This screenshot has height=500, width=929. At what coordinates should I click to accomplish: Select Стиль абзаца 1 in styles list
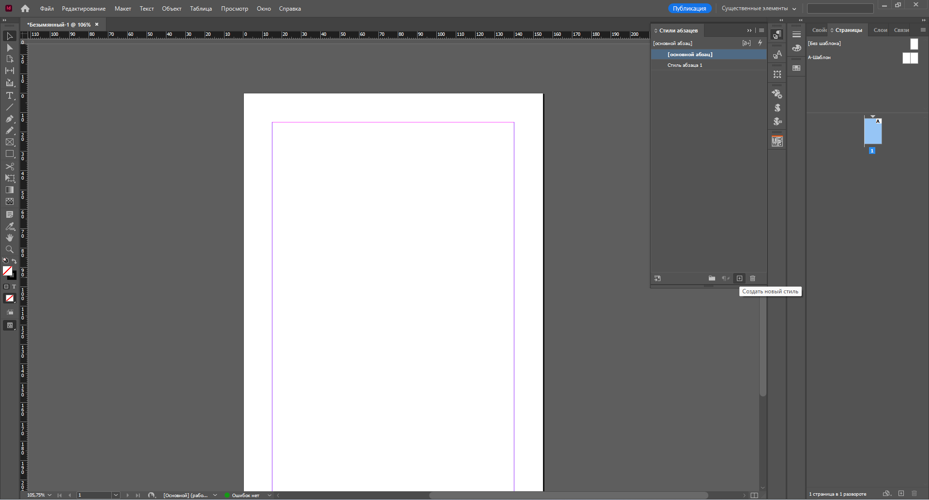(685, 65)
